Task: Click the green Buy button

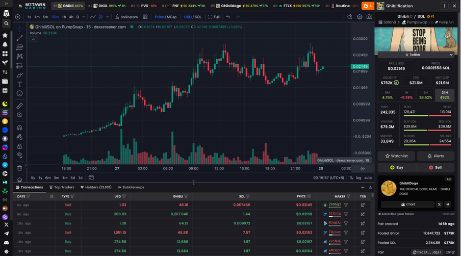Action: coord(397,168)
